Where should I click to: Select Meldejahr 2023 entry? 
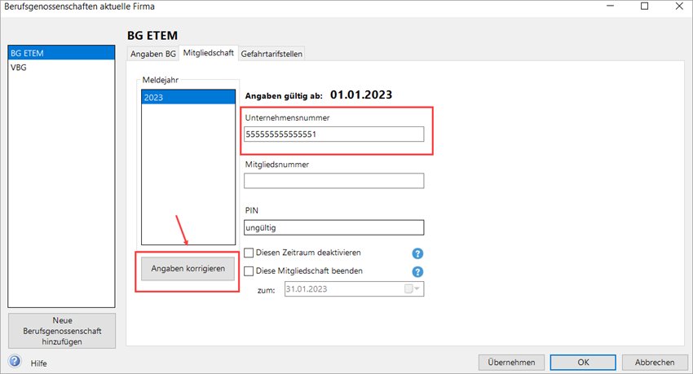tap(188, 97)
